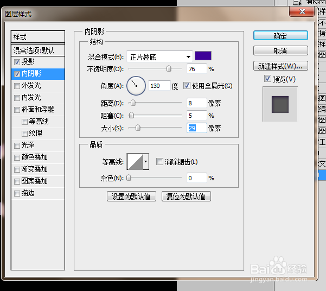Enable the 渐变叠加 gradient overlay checkbox

coord(17,169)
